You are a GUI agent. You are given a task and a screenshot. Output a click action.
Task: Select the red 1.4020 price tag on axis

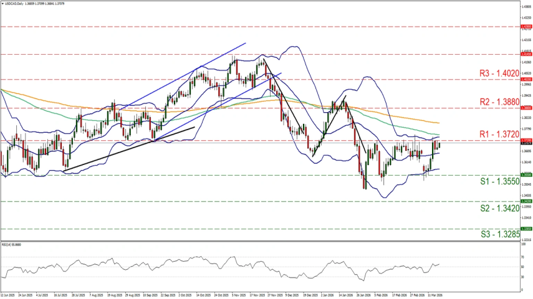coord(527,80)
